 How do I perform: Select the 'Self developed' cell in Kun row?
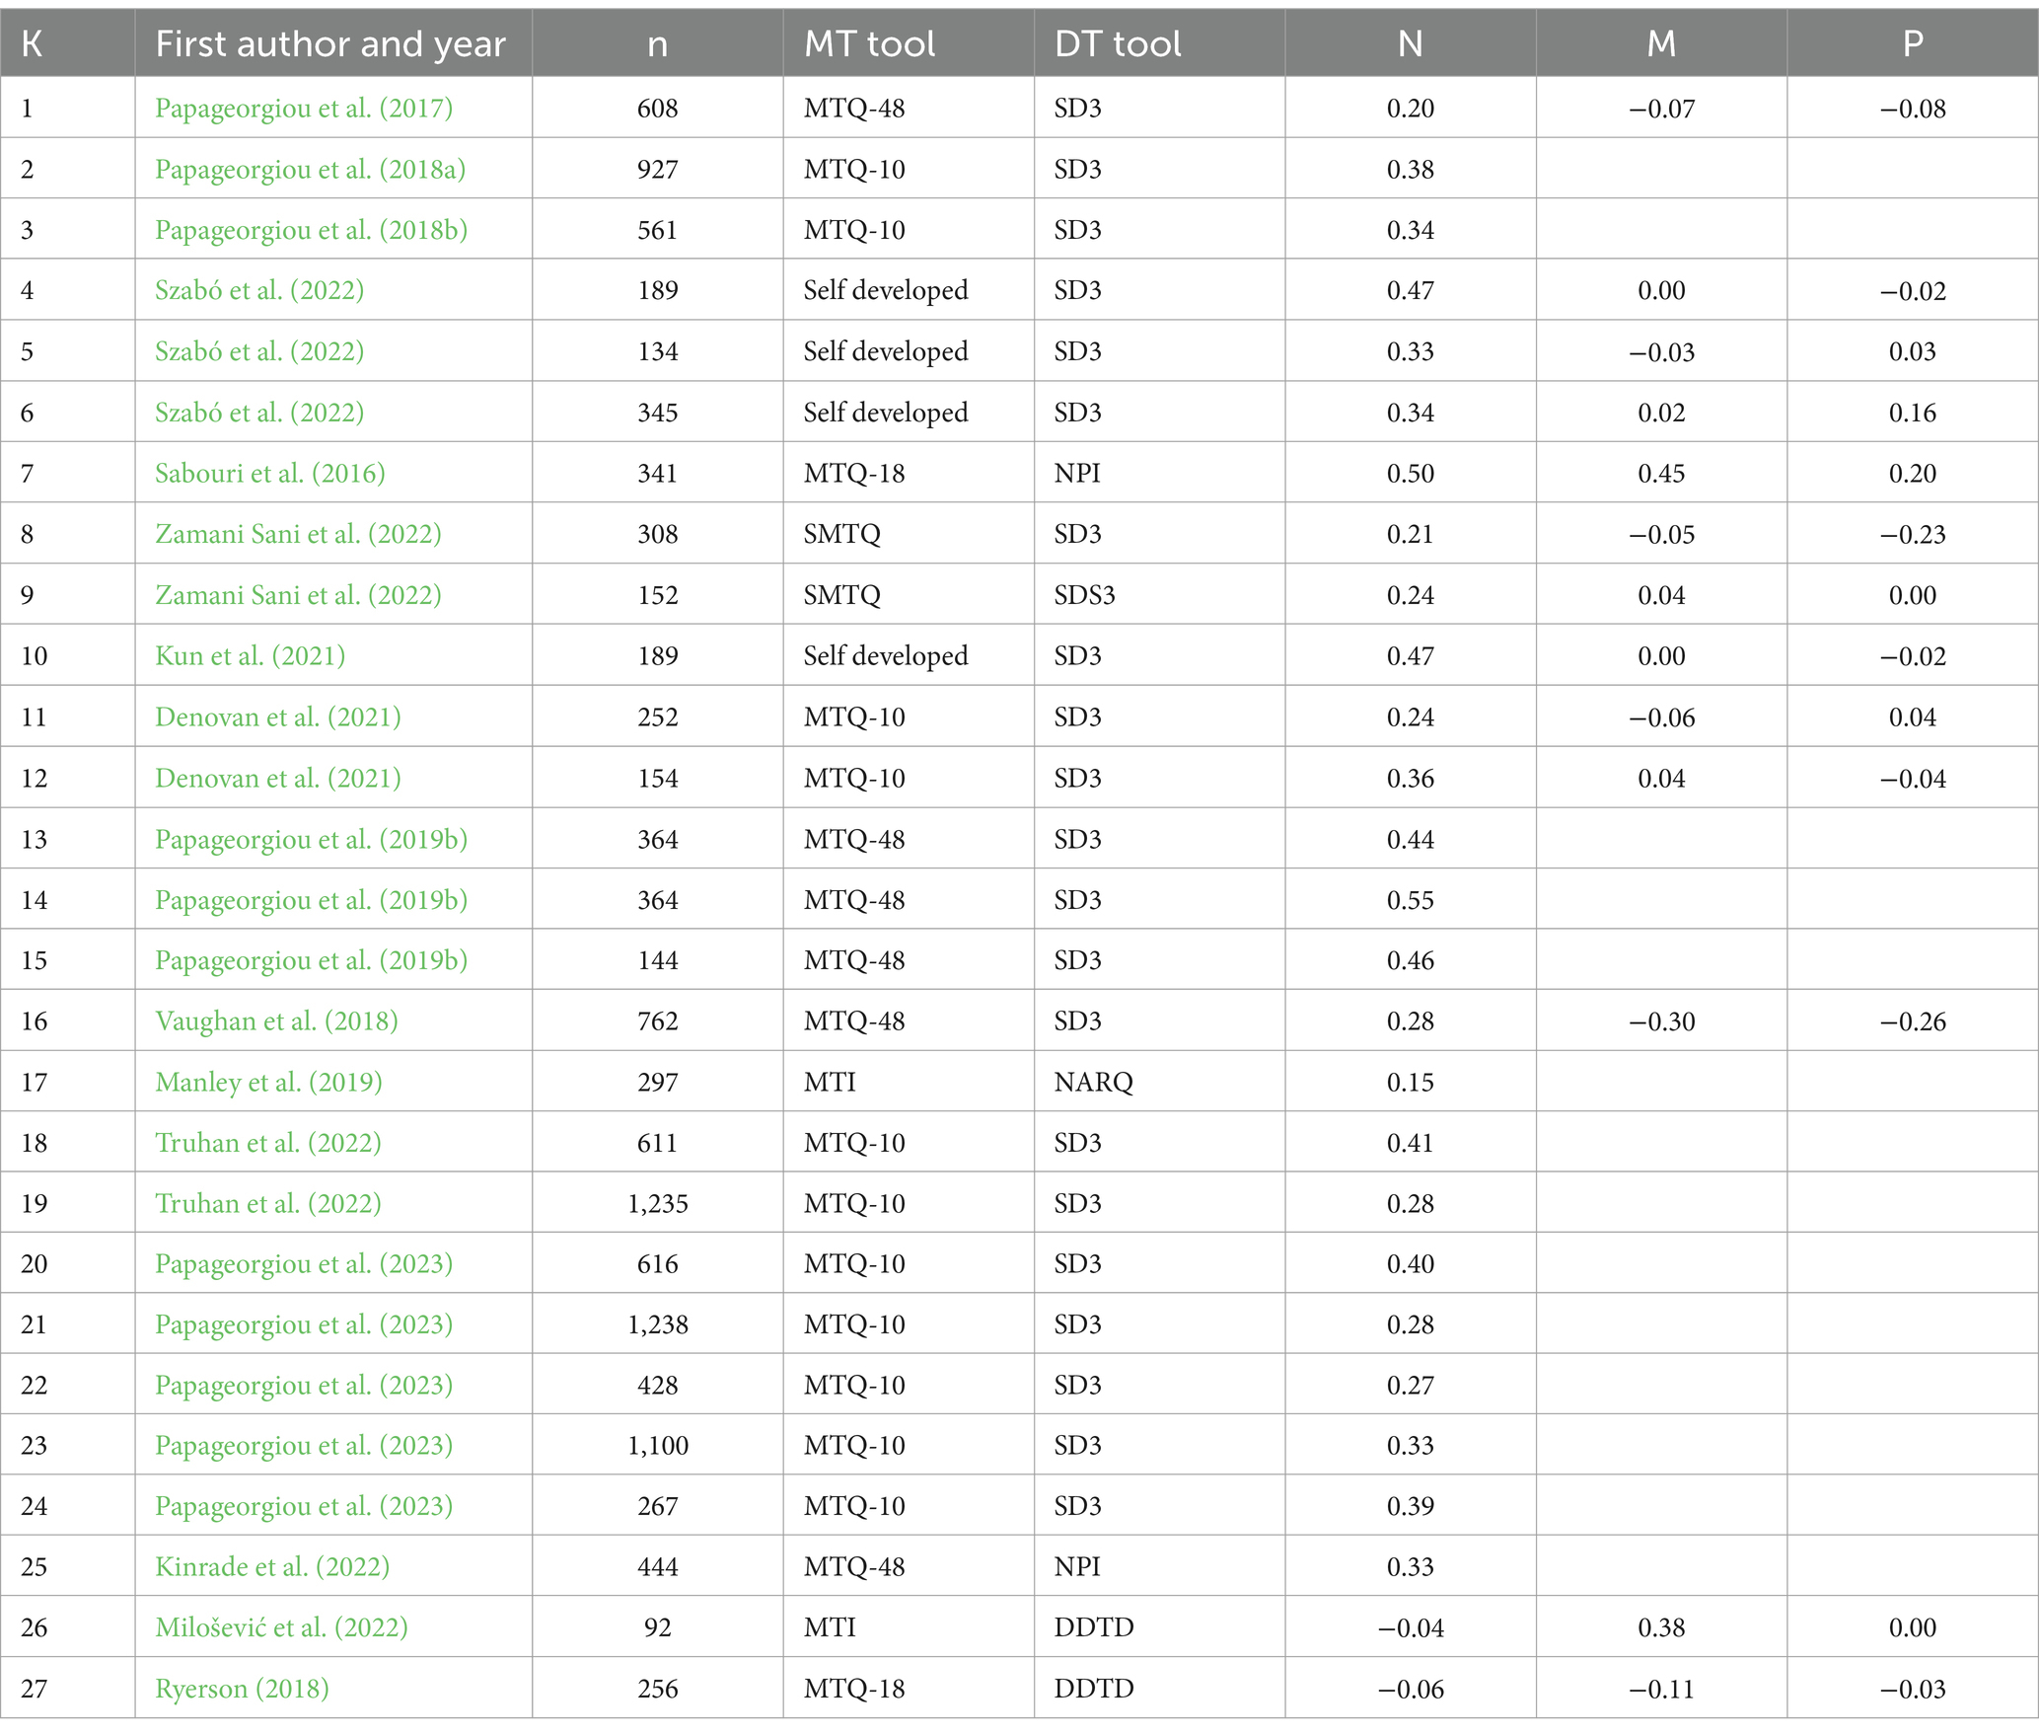coord(886,655)
